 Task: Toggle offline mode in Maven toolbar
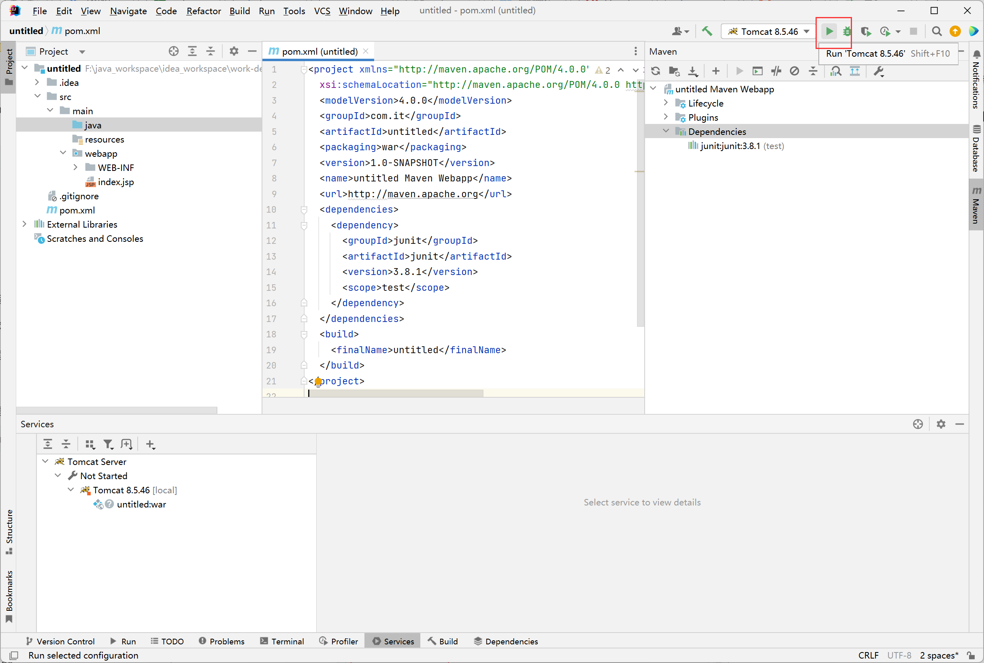776,71
